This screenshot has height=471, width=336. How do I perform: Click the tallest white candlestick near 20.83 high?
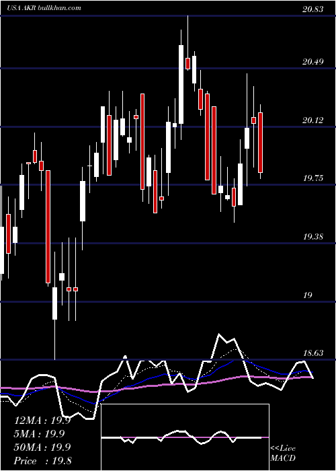181,84
